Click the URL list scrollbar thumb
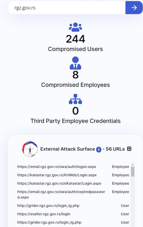The image size is (143, 227). pyautogui.click(x=133, y=171)
